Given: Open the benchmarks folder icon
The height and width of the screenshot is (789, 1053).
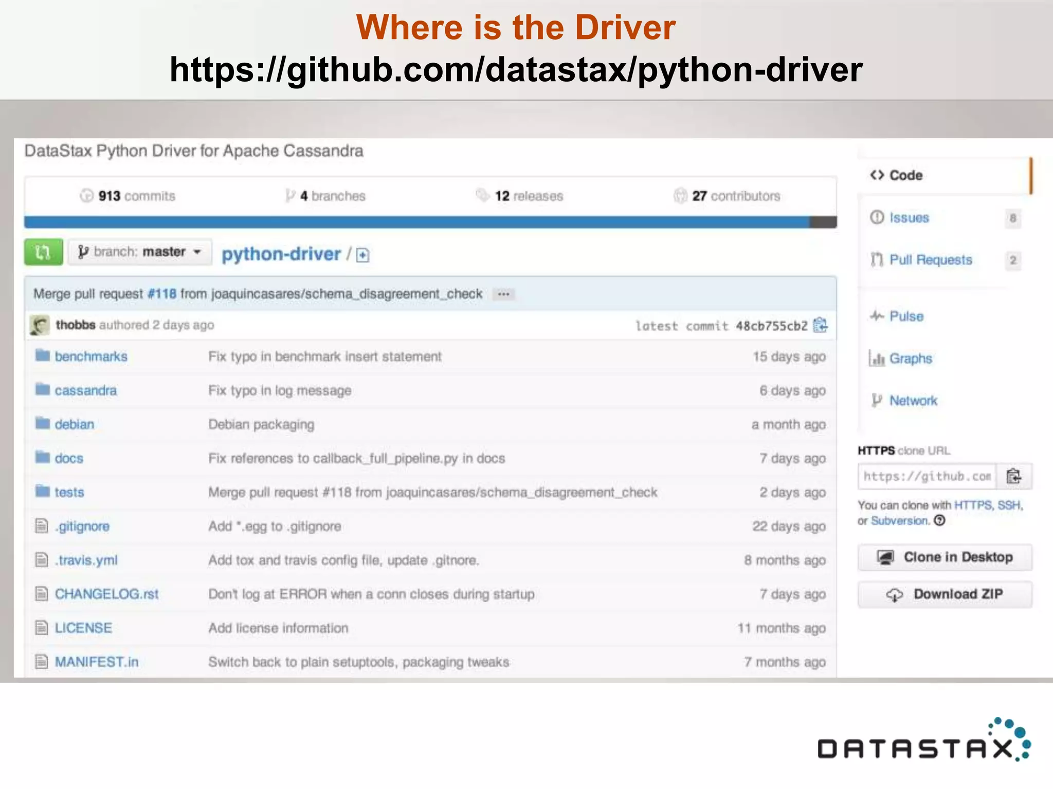Looking at the screenshot, I should coord(42,355).
